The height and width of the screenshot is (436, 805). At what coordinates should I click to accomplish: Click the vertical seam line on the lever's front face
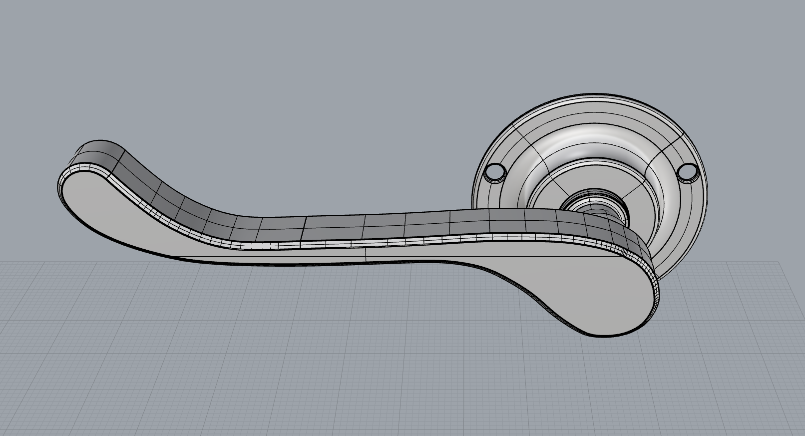click(366, 255)
